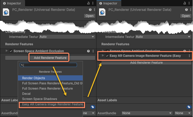Image resolution: width=193 pixels, height=117 pixels.
Task: Open help for PC_Renderer in left Inspector
Action: click(90, 10)
